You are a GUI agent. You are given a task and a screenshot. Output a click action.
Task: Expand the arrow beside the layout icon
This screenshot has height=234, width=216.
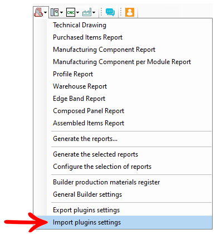pyautogui.click(x=61, y=13)
